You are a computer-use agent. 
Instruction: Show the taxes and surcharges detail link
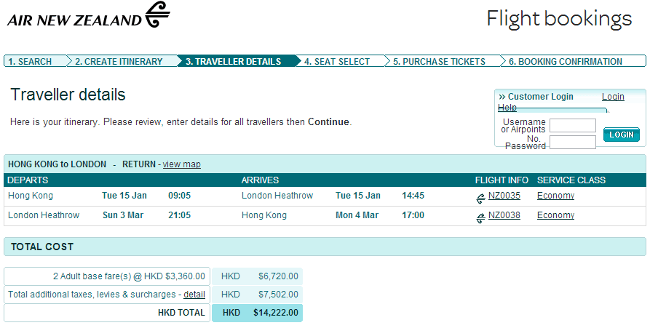pos(194,295)
